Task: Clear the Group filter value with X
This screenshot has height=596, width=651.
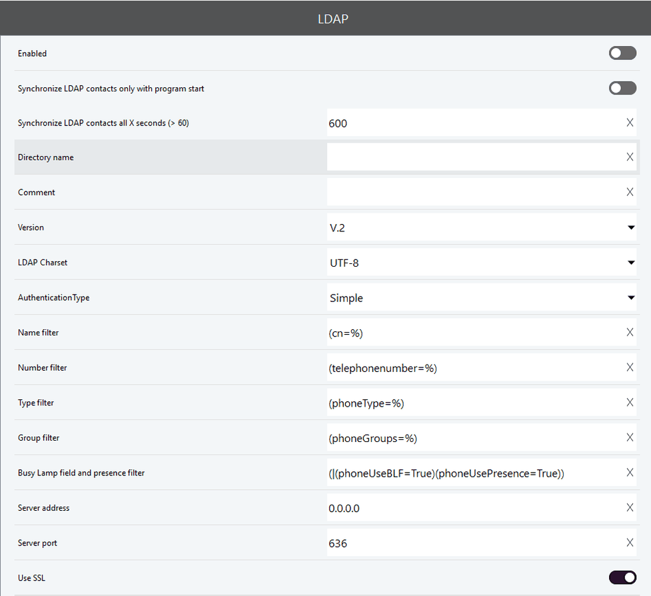Action: pyautogui.click(x=630, y=437)
